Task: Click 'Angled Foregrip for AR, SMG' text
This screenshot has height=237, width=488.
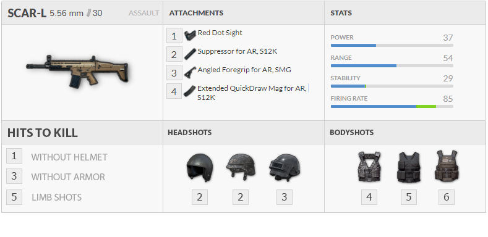Action: (244, 70)
